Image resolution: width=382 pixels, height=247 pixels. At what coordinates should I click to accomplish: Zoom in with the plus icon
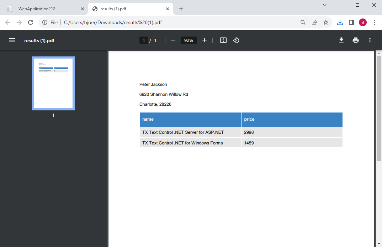pyautogui.click(x=205, y=40)
